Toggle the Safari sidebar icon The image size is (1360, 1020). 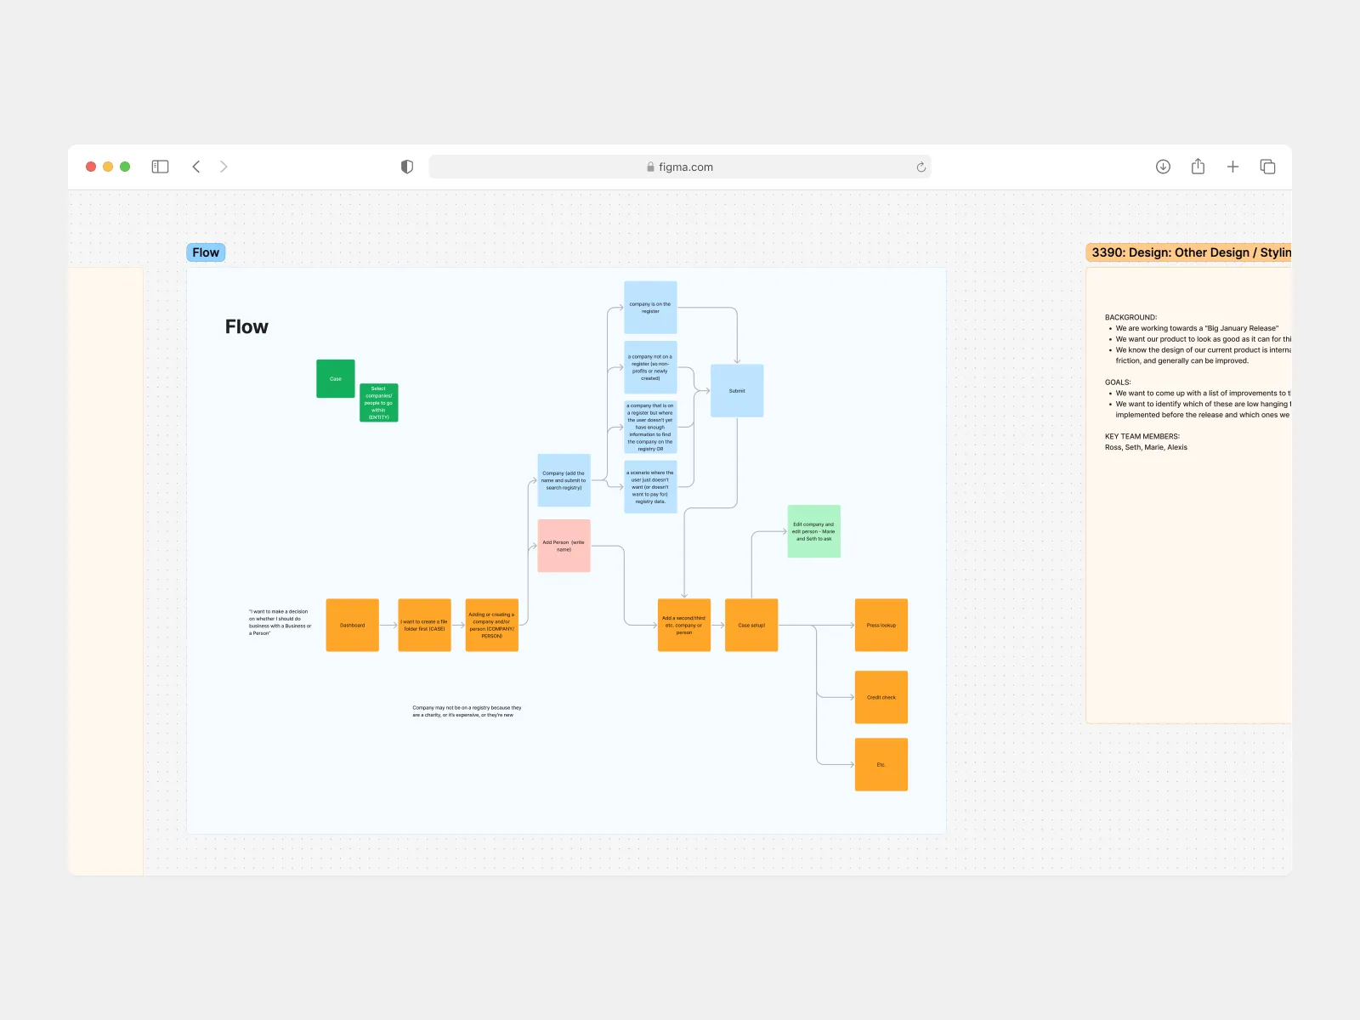(x=160, y=167)
